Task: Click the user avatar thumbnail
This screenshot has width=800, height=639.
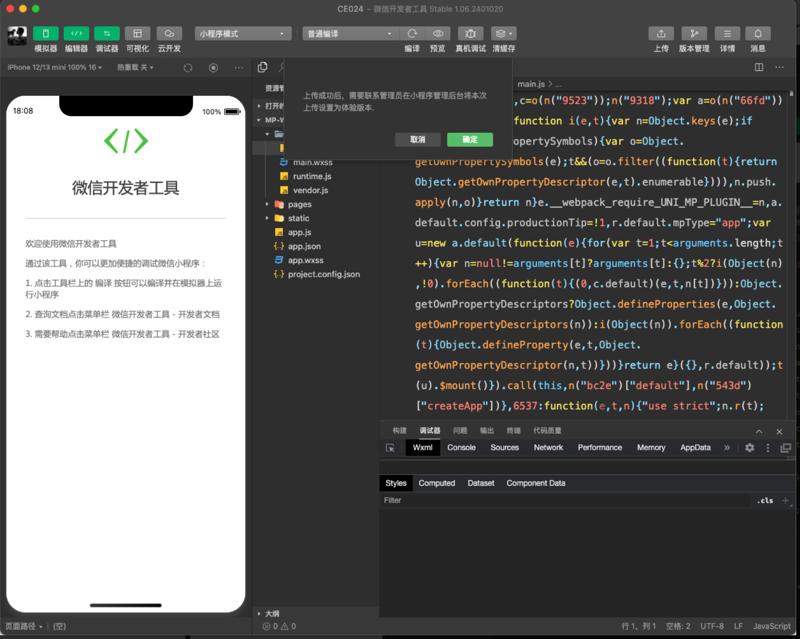Action: (x=17, y=36)
